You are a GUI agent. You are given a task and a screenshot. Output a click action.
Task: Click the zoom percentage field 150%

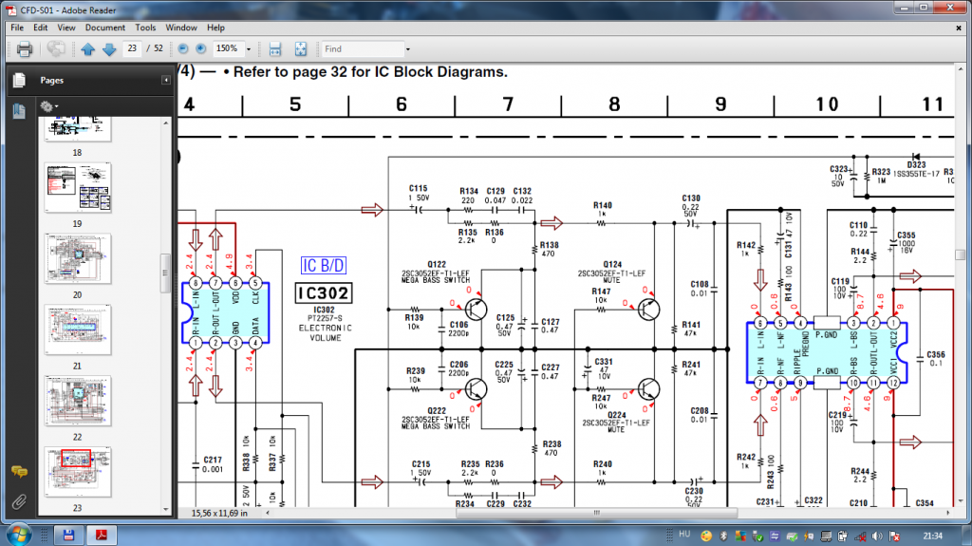tap(228, 48)
